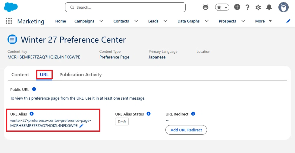This screenshot has width=295, height=153.
Task: Click the Draft status badge
Action: point(122,121)
